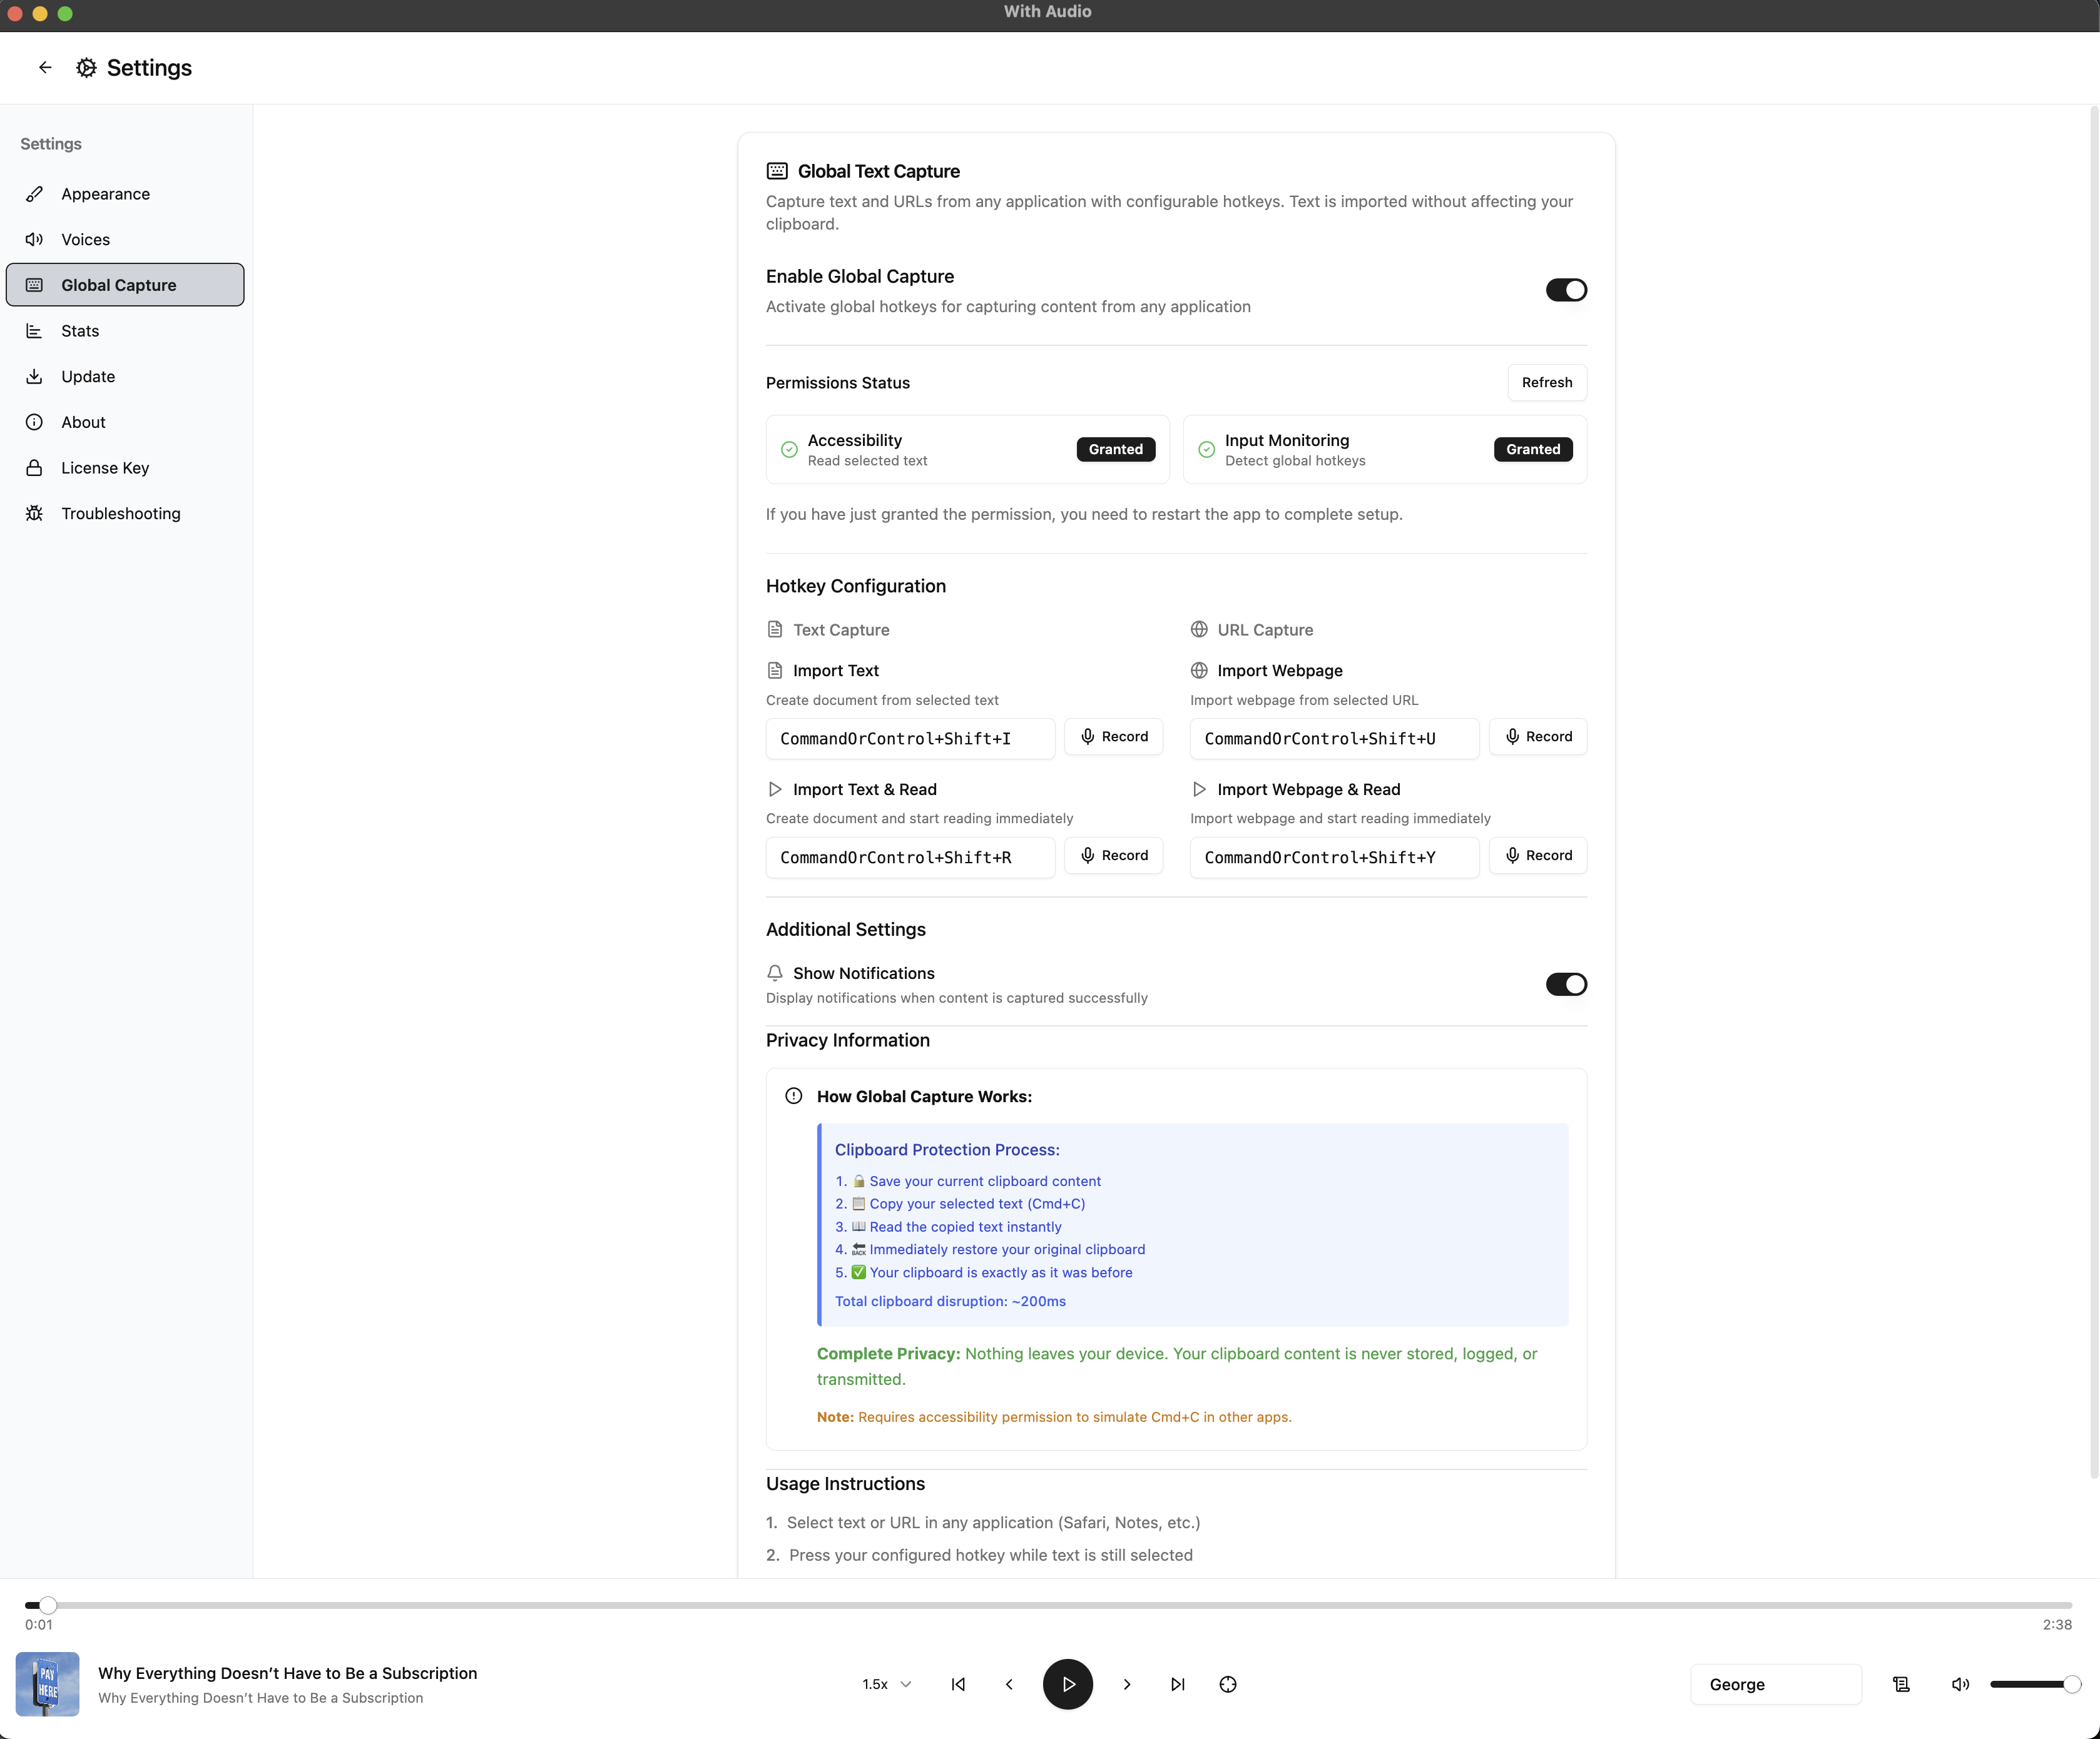Open the George voice selector
Viewport: 2100px width, 1739px height.
tap(1775, 1684)
